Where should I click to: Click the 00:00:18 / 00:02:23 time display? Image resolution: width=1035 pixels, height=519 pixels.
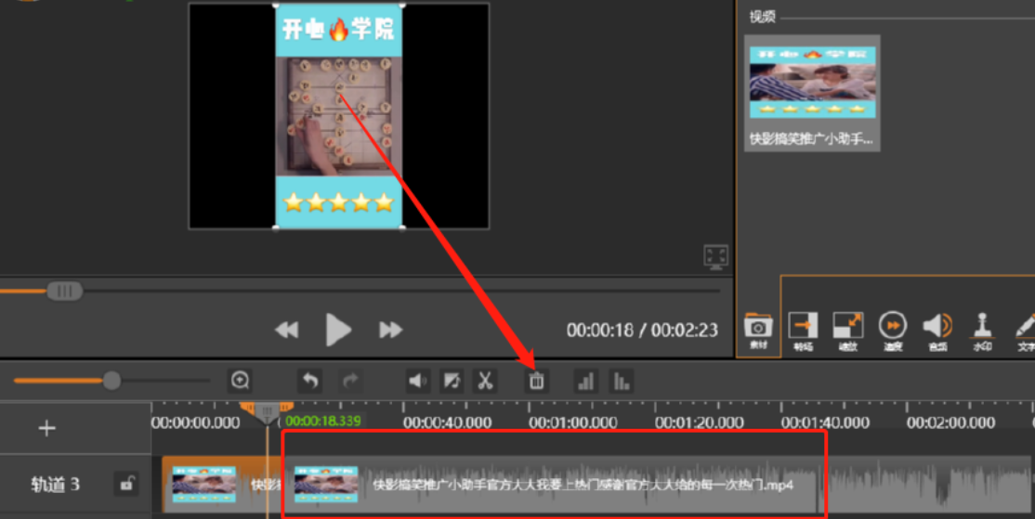pyautogui.click(x=642, y=330)
